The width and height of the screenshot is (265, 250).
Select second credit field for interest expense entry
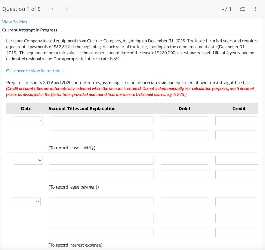pos(237,218)
